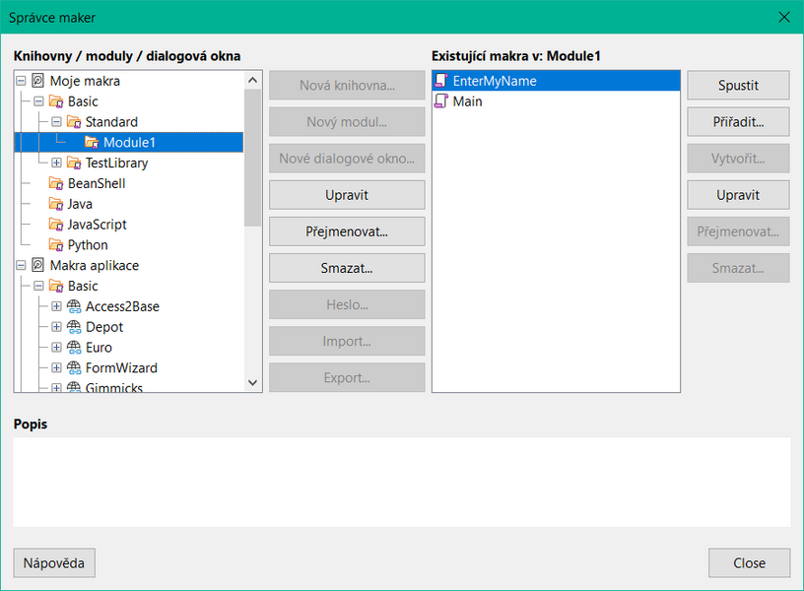Viewport: 804px width, 591px height.
Task: Click the EnterMyName macro icon
Action: pos(441,81)
